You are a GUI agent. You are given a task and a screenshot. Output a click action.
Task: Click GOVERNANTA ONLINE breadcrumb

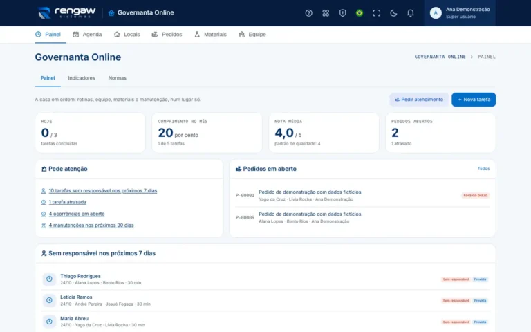[x=440, y=57]
